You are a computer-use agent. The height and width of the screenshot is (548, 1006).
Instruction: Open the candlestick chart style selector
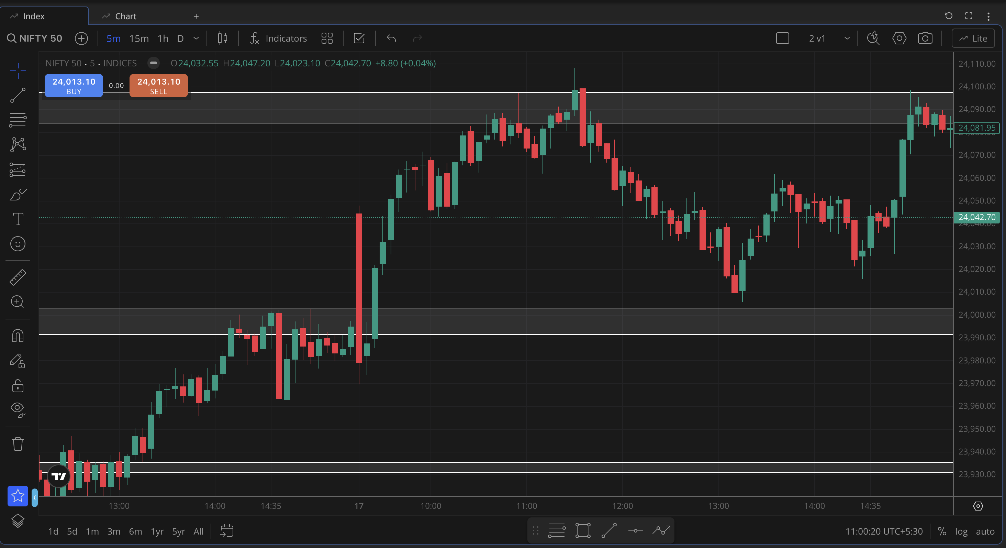pyautogui.click(x=223, y=38)
